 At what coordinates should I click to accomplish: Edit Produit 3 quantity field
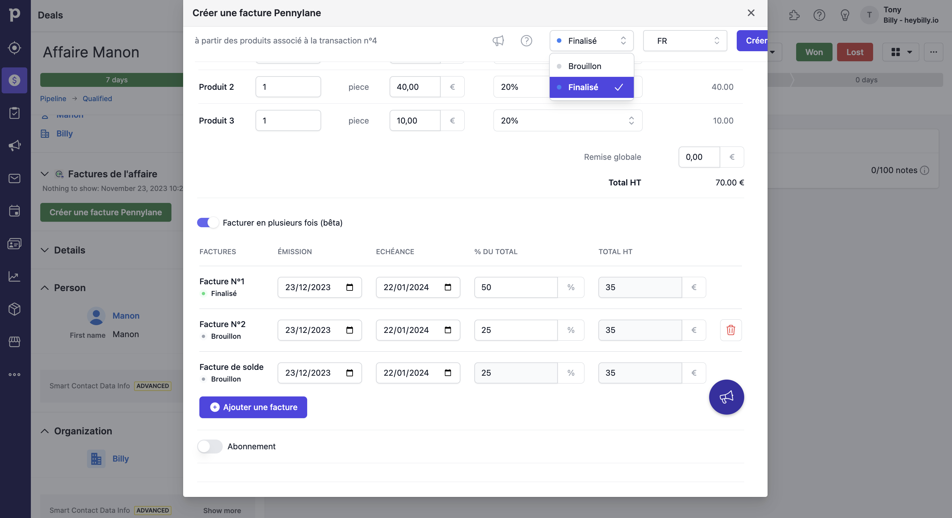point(288,120)
